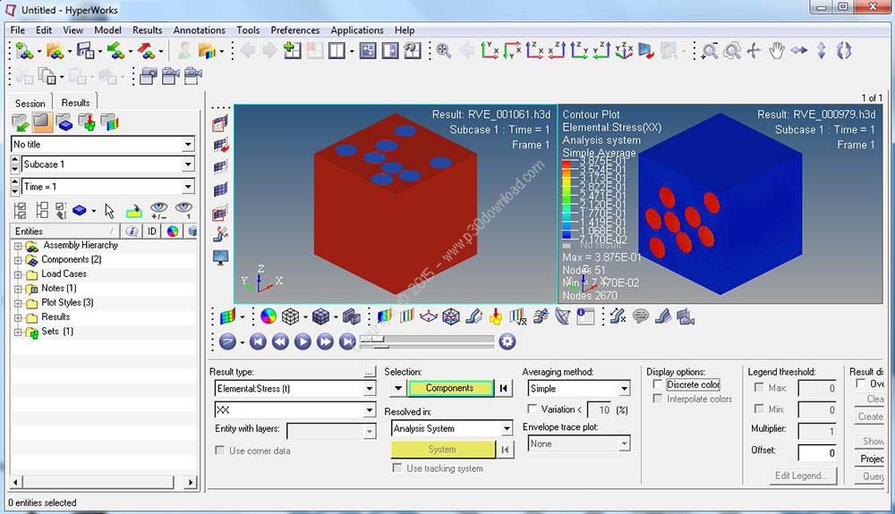Image resolution: width=895 pixels, height=514 pixels.
Task: Click the isometric view icon
Action: click(x=624, y=51)
